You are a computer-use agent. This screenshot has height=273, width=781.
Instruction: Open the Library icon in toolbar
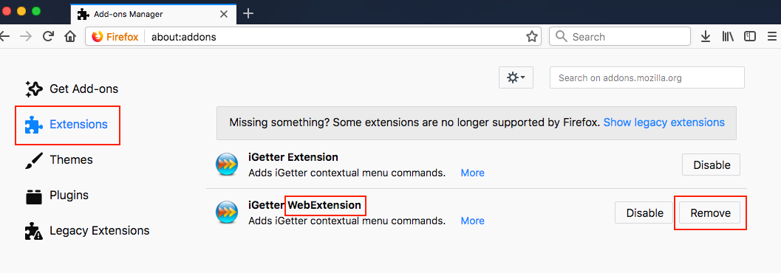tap(728, 36)
